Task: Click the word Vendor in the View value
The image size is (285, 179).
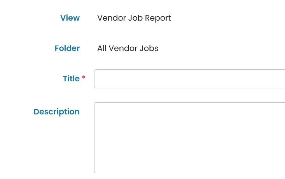Action: [x=112, y=18]
